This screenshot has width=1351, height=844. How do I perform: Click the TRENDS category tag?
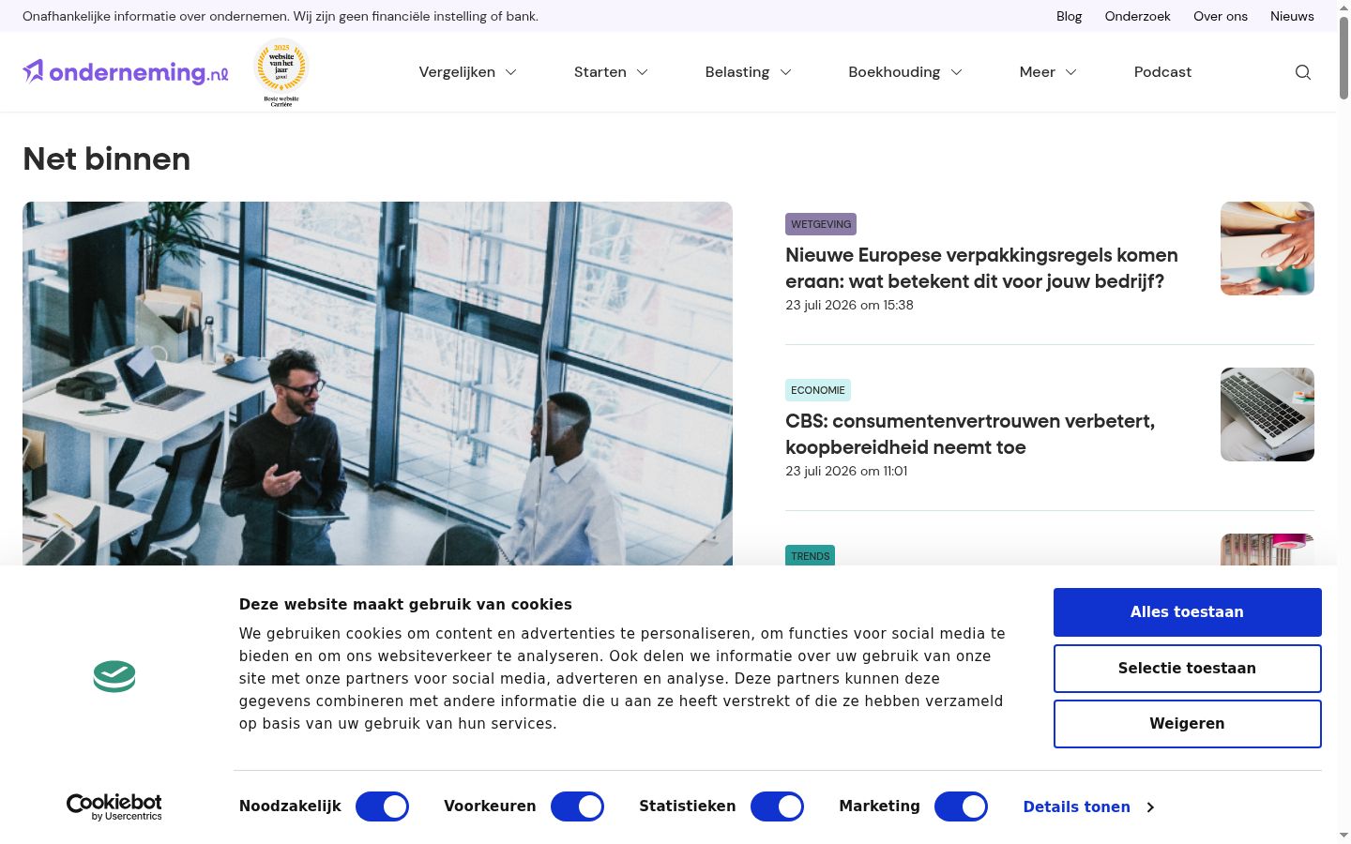click(x=810, y=555)
